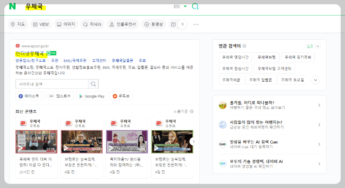345x188 pixels.
Task: Open the Google Play link button
Action: point(92,96)
